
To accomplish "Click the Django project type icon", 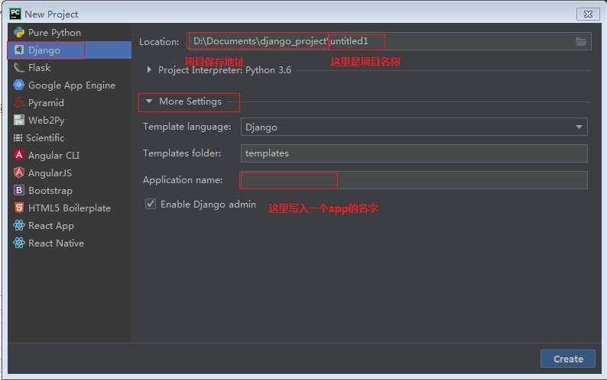I will coord(18,50).
